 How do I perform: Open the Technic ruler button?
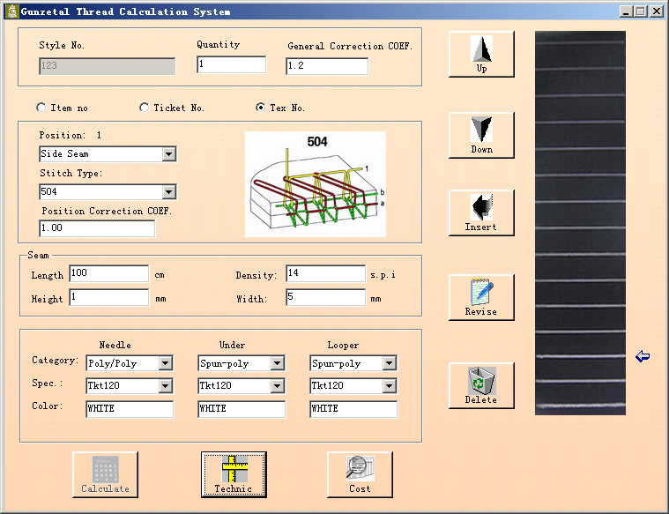pos(234,474)
